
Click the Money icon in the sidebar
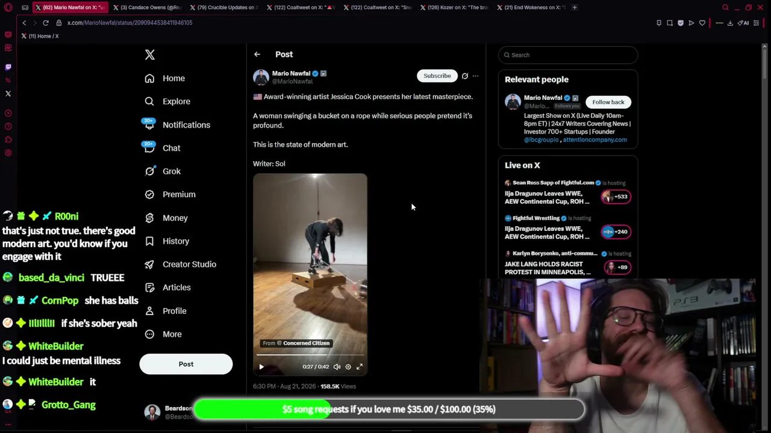coord(149,218)
